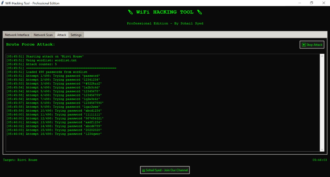Image resolution: width=330 pixels, height=177 pixels.
Task: Open the Network Scan tab
Action: (43, 35)
